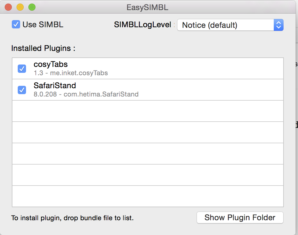
Task: Click the install instruction text at the bottom
Action: [x=72, y=218]
